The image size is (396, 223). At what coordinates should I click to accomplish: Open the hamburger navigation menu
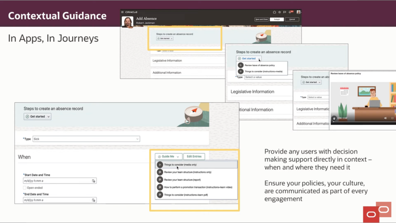(122, 12)
